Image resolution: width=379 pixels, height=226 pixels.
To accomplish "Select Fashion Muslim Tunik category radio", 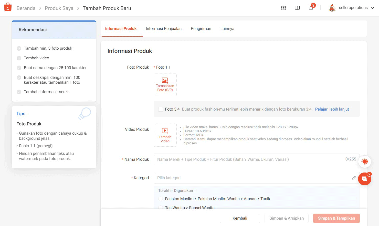I will tap(161, 199).
